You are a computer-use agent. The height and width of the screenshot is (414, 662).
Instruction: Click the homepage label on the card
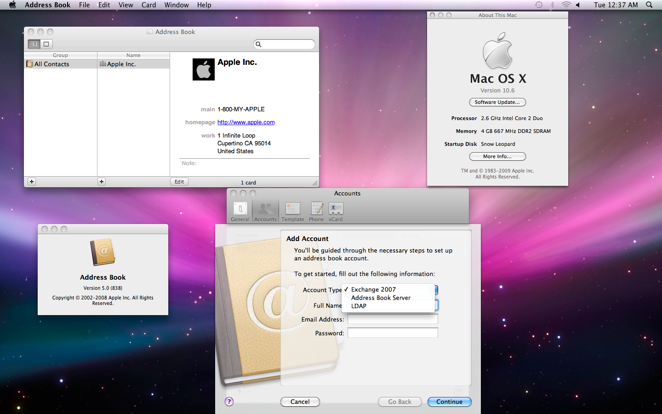tap(200, 122)
